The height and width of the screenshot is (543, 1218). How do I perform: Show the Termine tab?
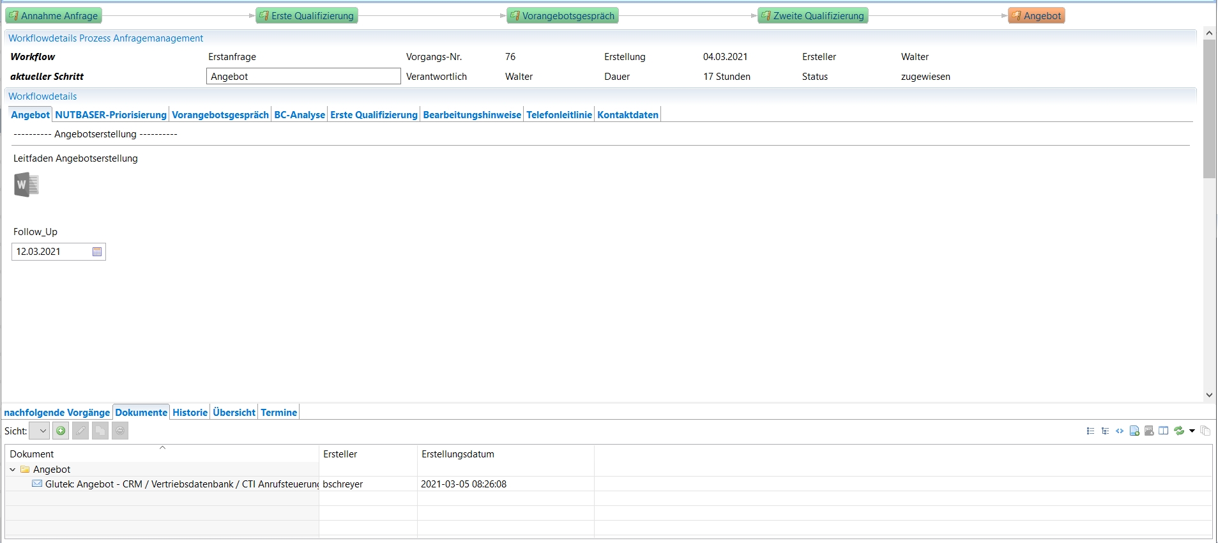click(x=279, y=413)
